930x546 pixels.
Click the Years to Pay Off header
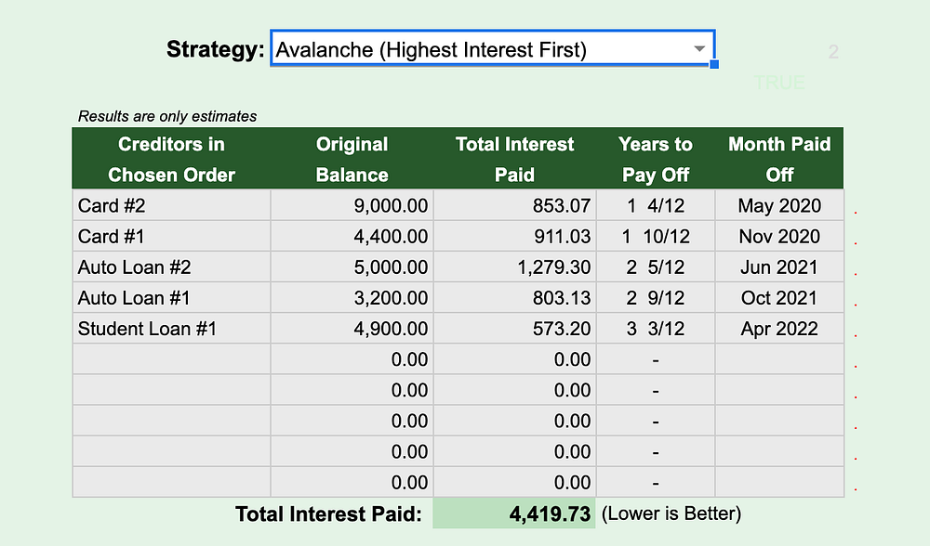pos(656,159)
